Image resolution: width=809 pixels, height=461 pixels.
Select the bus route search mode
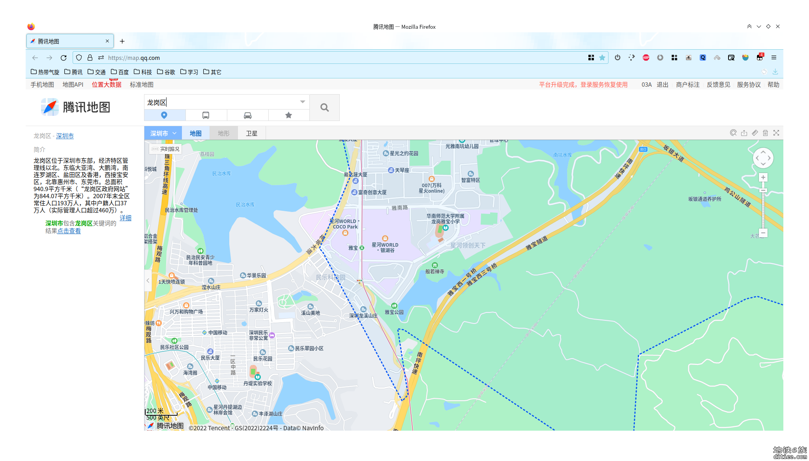[x=206, y=115]
